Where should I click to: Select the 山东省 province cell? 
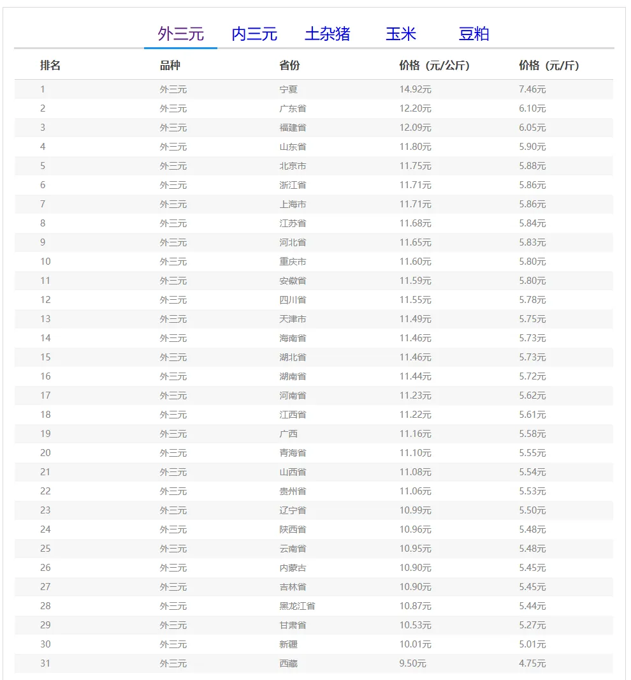[293, 147]
